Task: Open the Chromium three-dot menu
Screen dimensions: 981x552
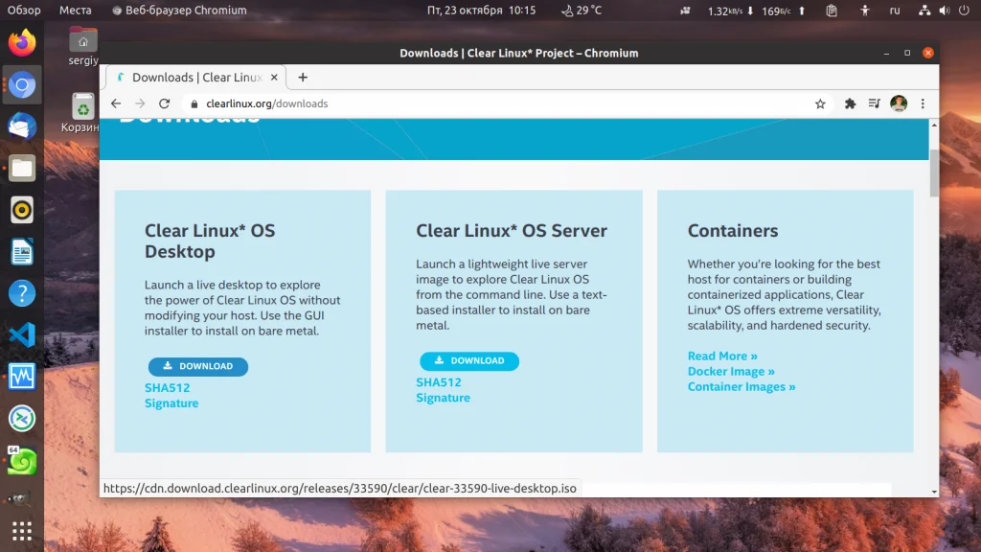Action: tap(923, 103)
